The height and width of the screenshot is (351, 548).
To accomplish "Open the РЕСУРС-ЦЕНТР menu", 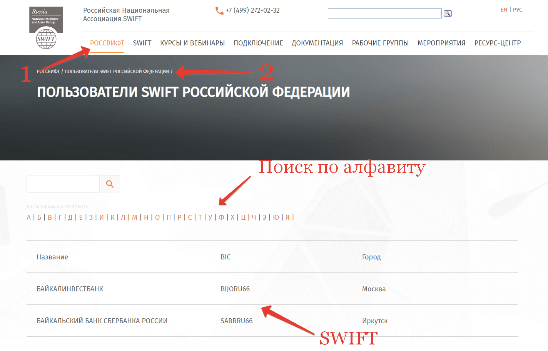I will click(498, 43).
